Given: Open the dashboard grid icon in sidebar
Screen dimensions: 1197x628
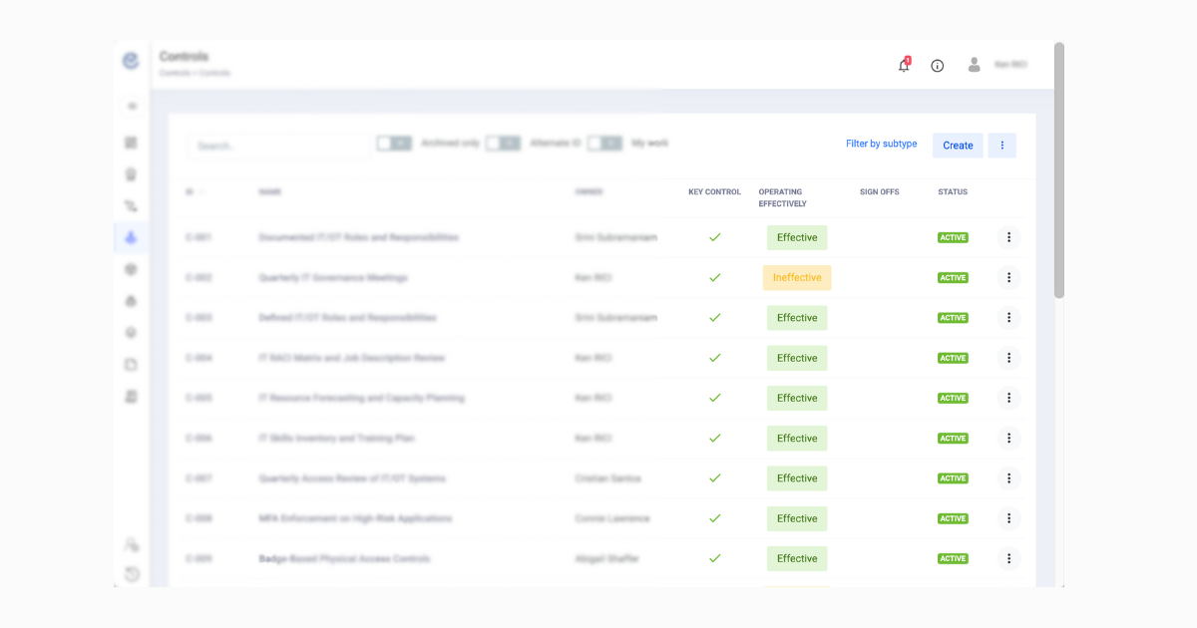Looking at the screenshot, I should click(131, 143).
